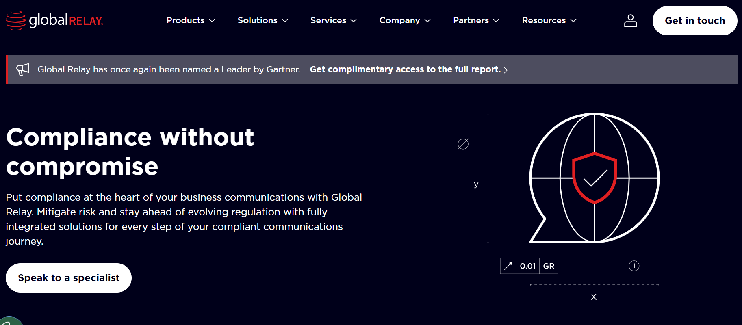
Task: Expand the Products dropdown chevron
Action: pos(212,21)
